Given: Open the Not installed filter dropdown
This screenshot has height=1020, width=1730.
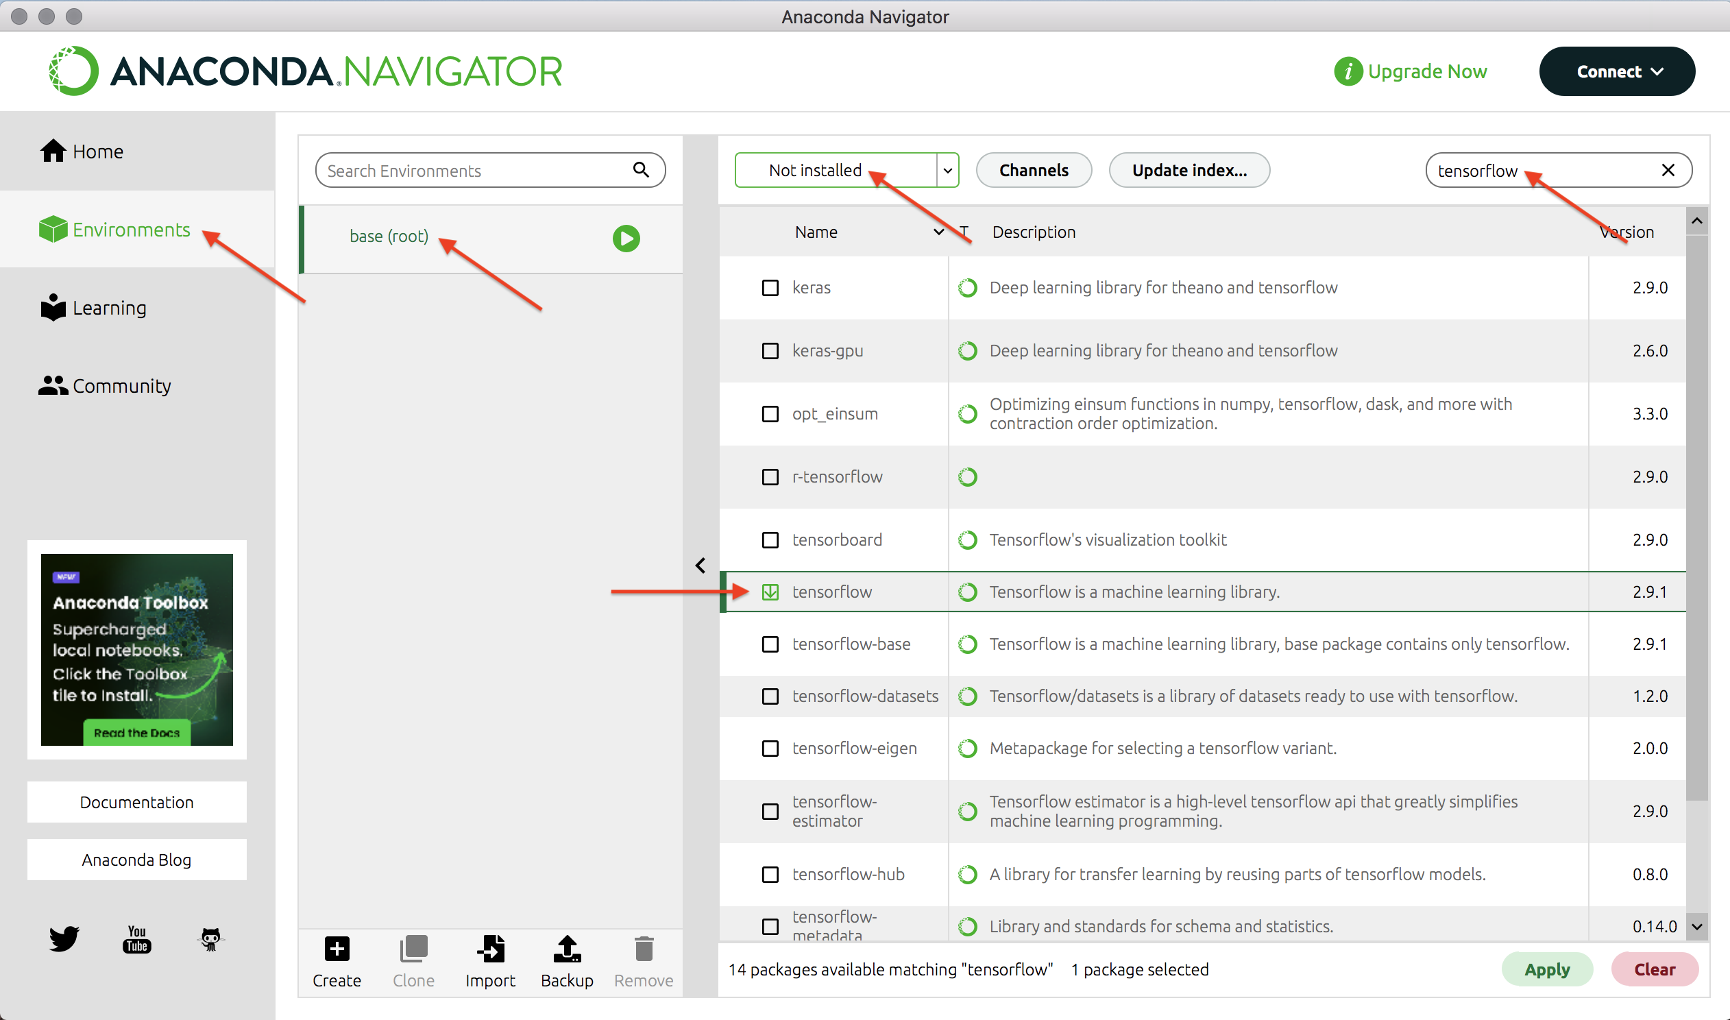Looking at the screenshot, I should (947, 171).
